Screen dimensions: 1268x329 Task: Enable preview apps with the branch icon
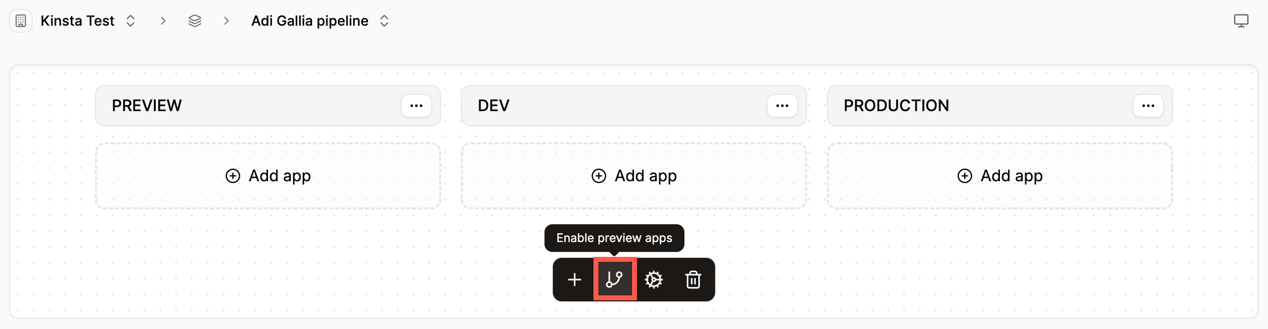[x=614, y=280]
